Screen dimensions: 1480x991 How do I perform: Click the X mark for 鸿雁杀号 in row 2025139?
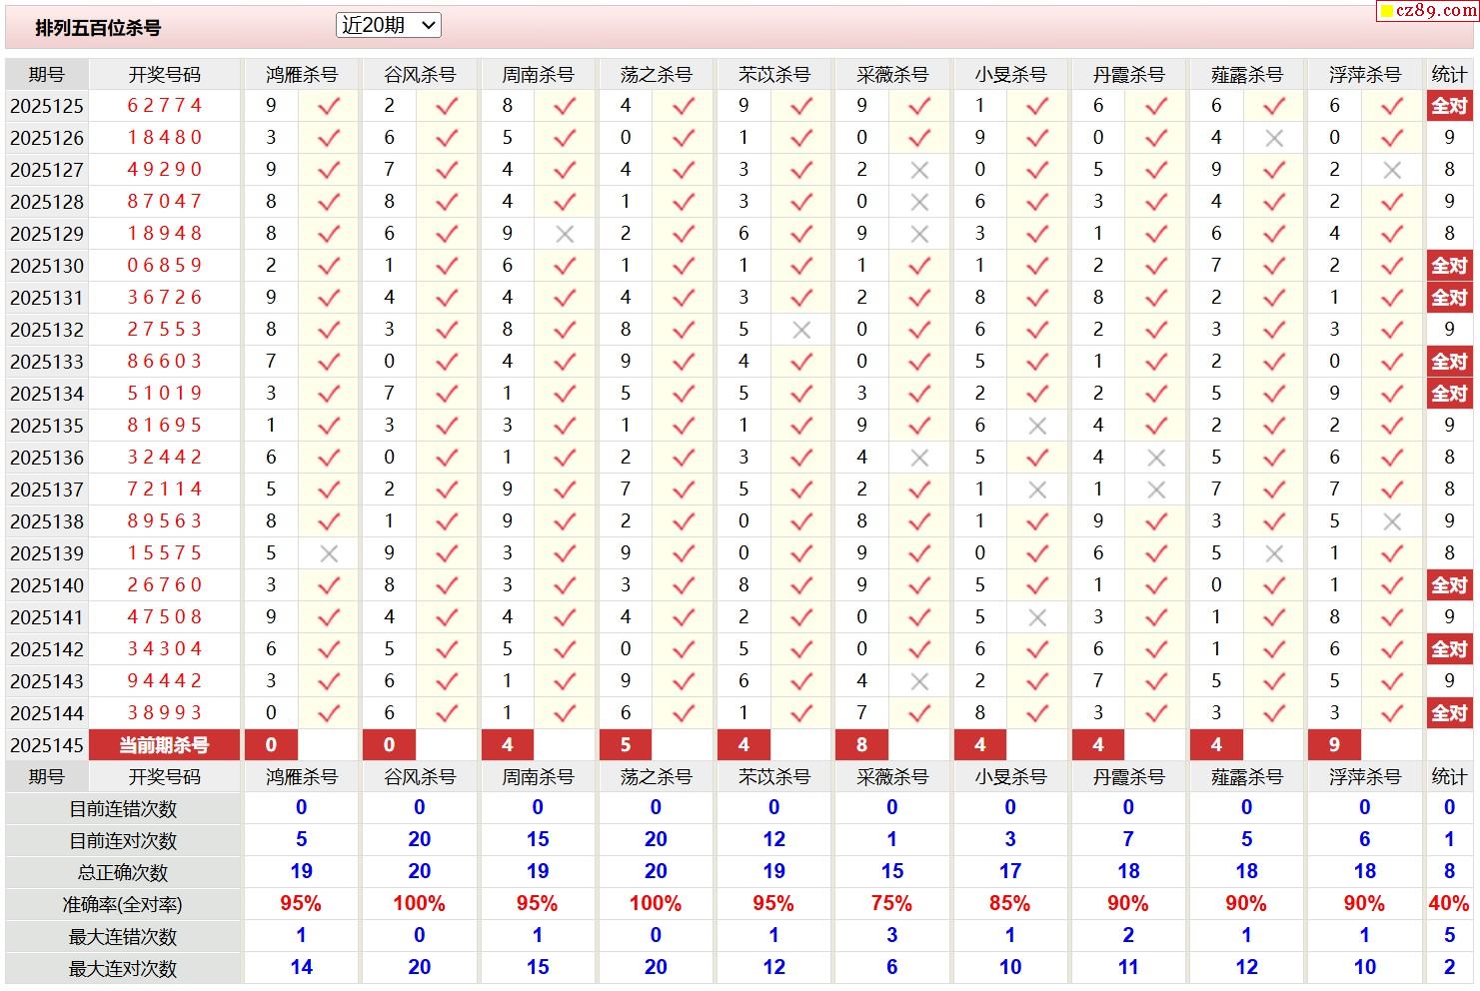coord(329,553)
